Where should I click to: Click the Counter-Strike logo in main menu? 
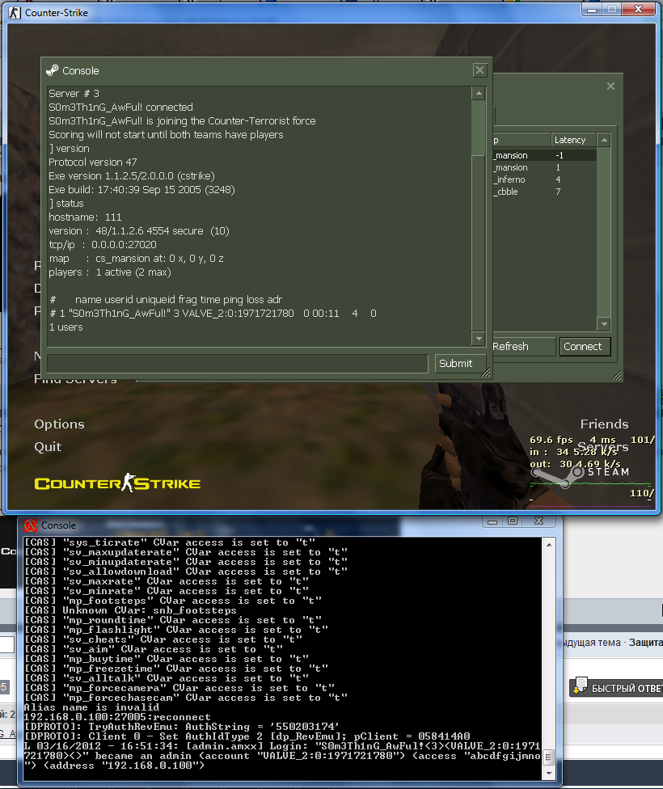(x=117, y=483)
